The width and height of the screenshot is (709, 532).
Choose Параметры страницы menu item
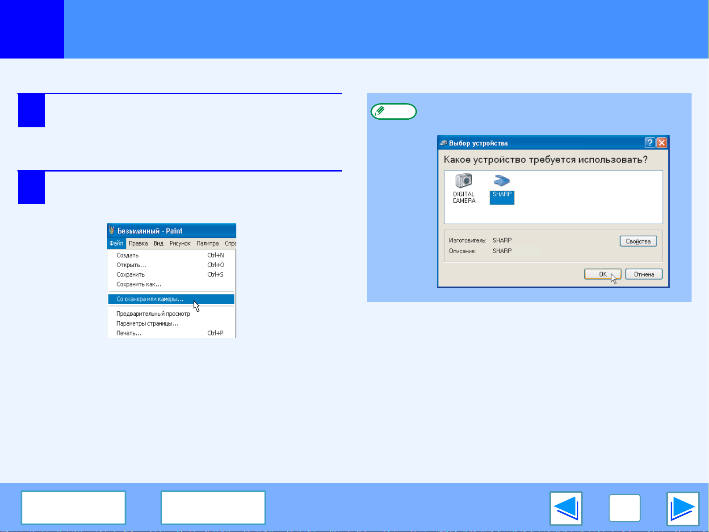click(147, 323)
